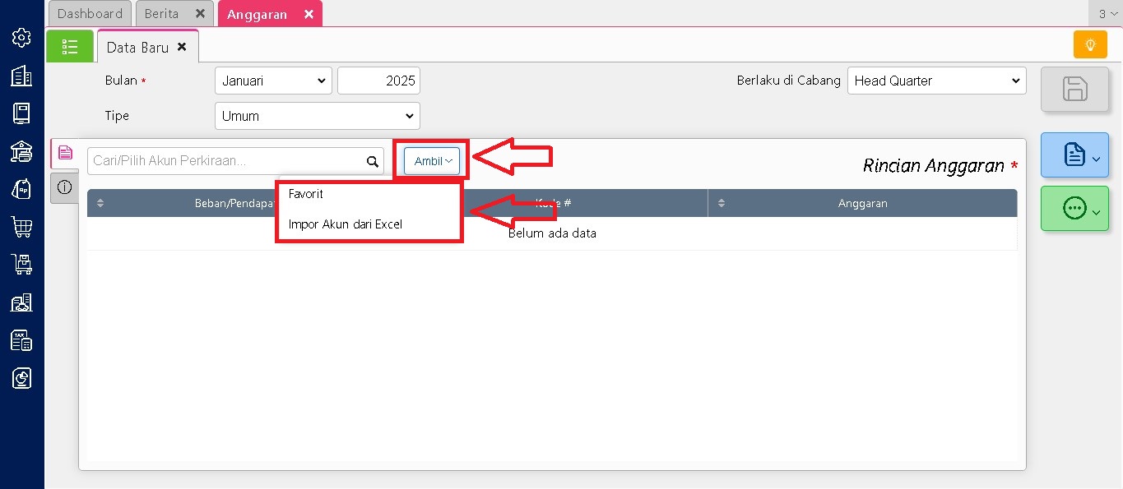Click the Ambil dropdown button
Image resolution: width=1123 pixels, height=489 pixels.
point(432,161)
